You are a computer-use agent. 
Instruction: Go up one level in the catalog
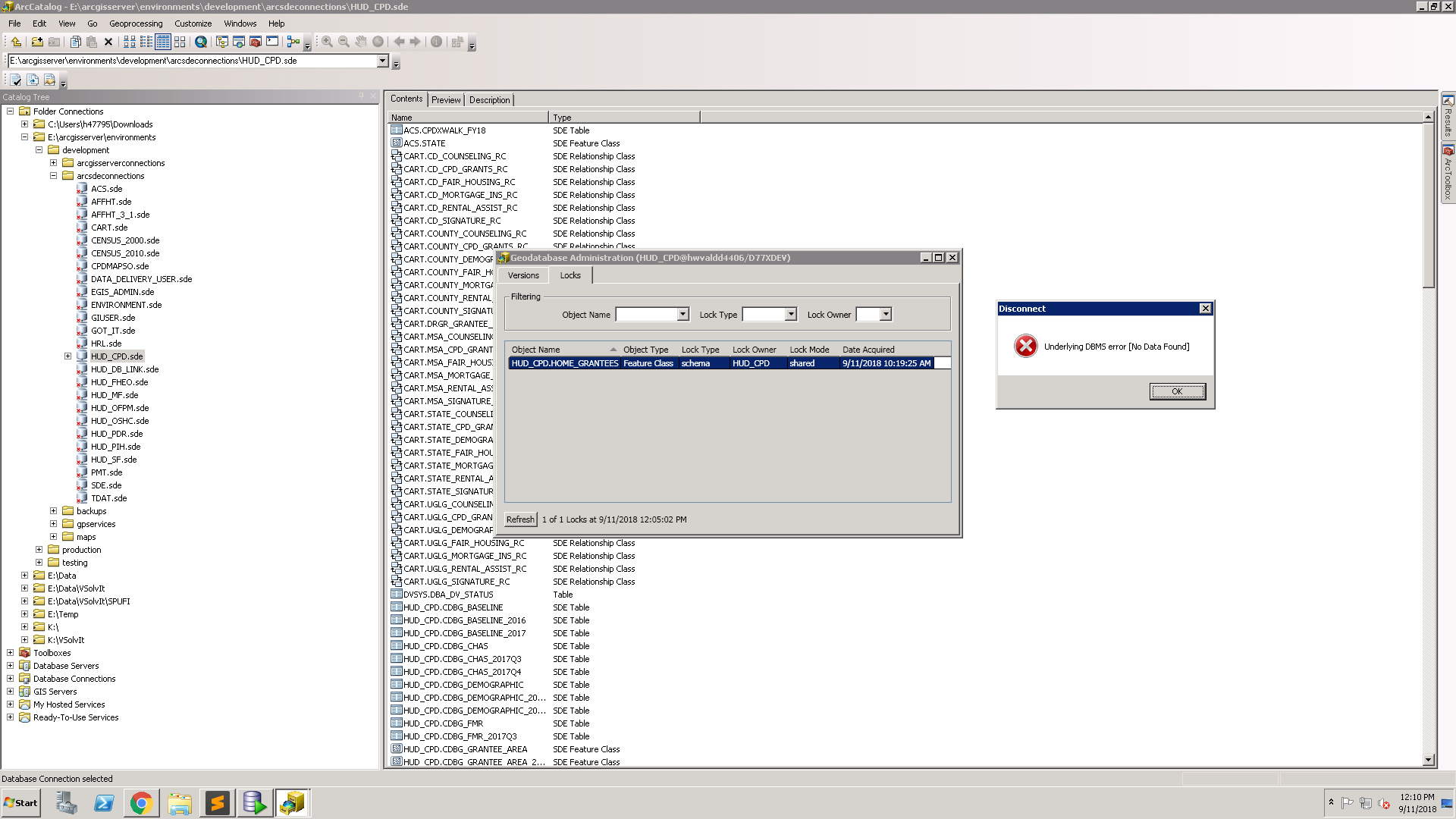pos(16,42)
